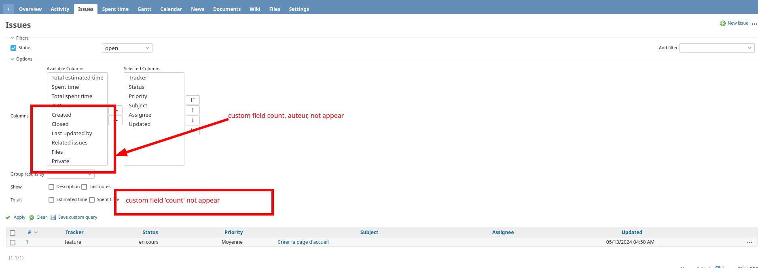Viewport: 758px width, 268px height.
Task: Collapse the Filters section
Action: click(19, 38)
